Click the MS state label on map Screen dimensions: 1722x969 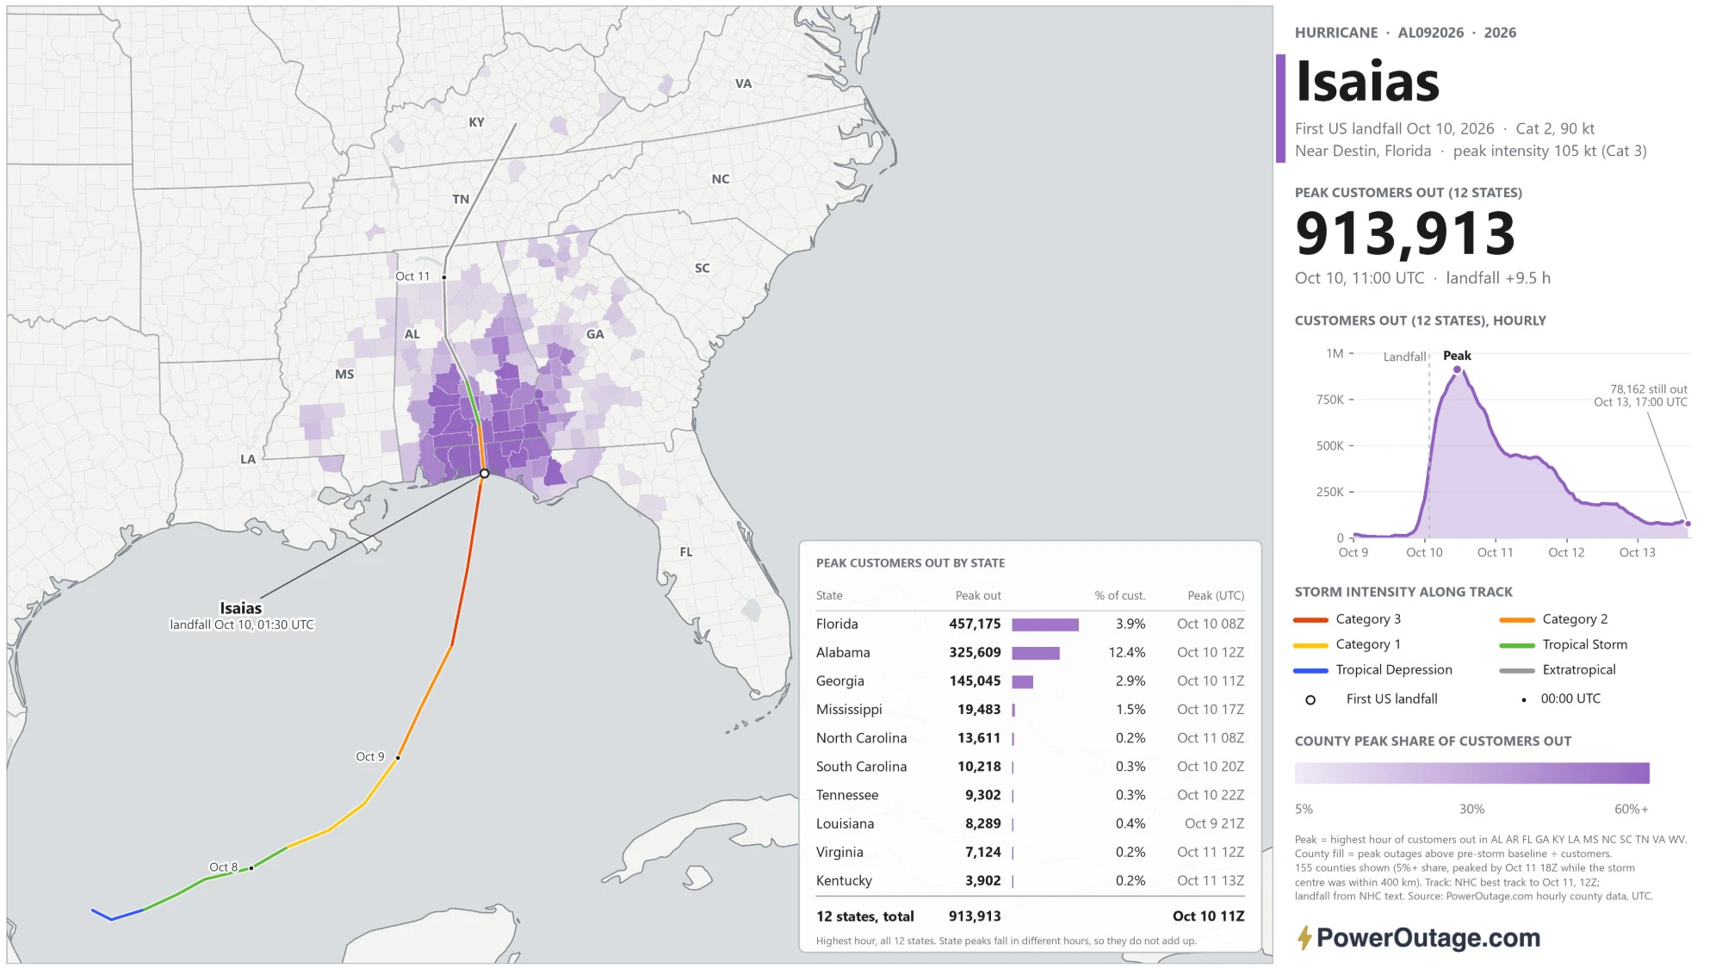(x=344, y=374)
